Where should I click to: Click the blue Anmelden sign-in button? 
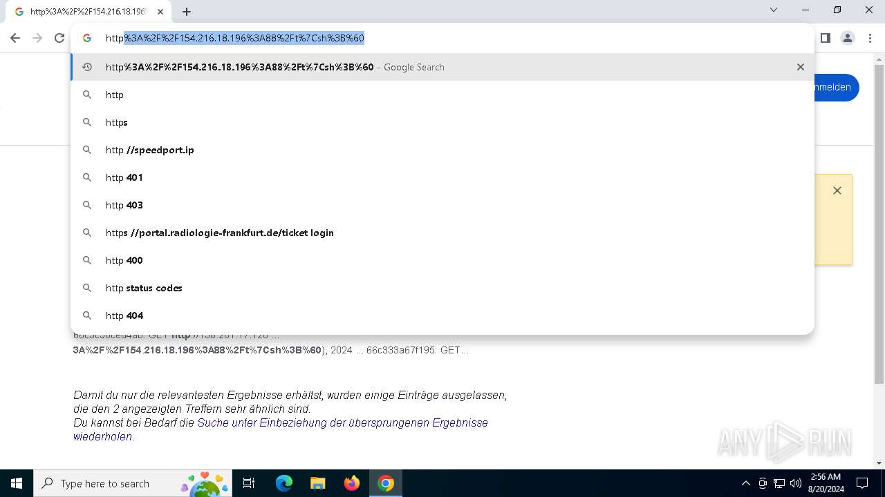point(837,88)
